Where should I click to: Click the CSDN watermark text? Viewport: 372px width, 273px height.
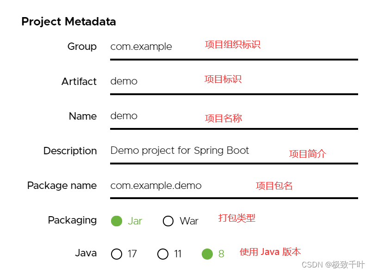(333, 265)
